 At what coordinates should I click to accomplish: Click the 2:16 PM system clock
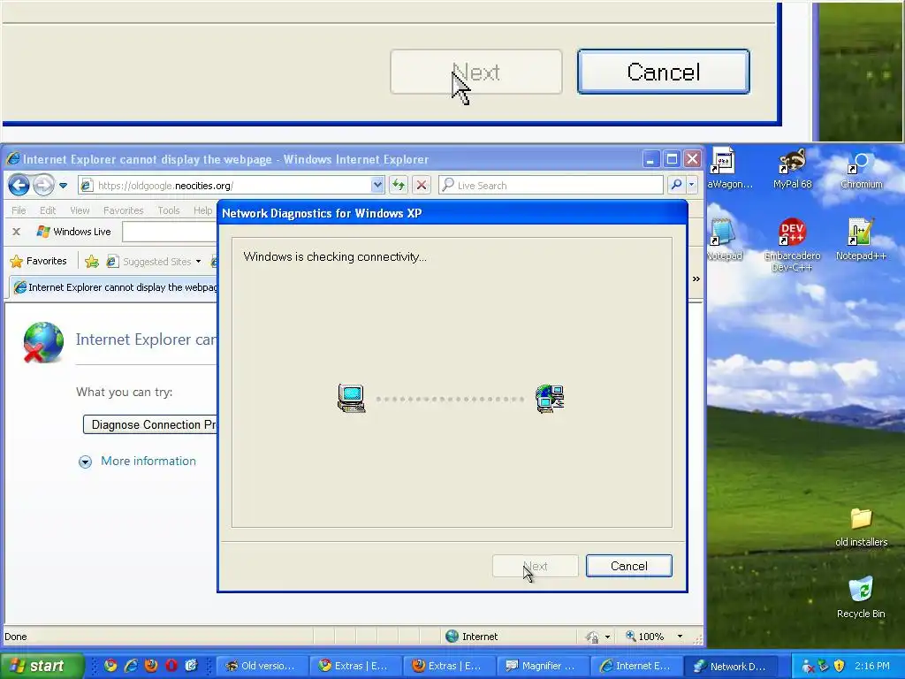(872, 666)
